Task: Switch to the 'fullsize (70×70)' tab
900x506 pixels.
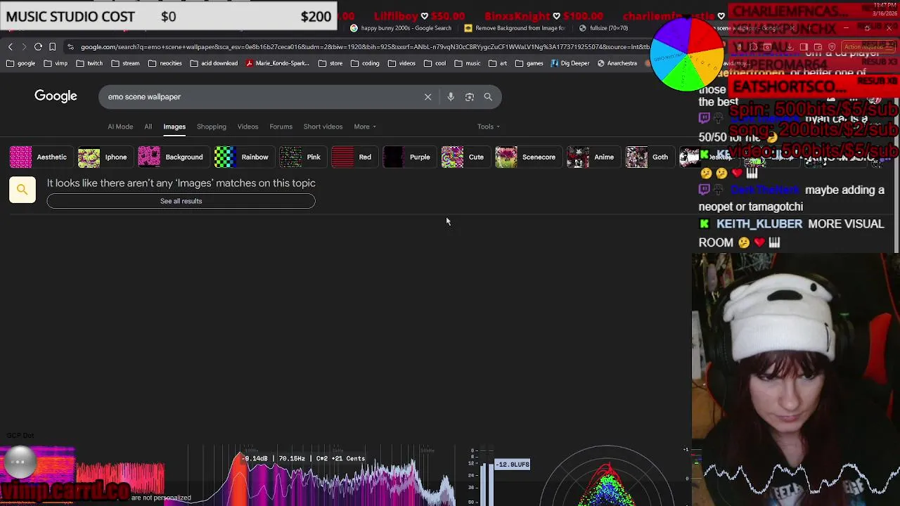Action: click(603, 28)
